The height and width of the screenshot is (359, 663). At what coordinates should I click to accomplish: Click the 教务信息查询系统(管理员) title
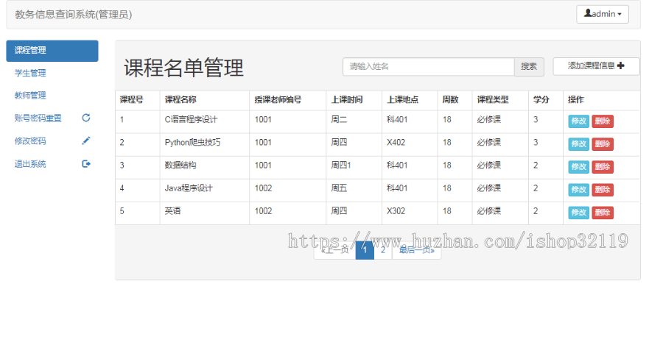[74, 15]
